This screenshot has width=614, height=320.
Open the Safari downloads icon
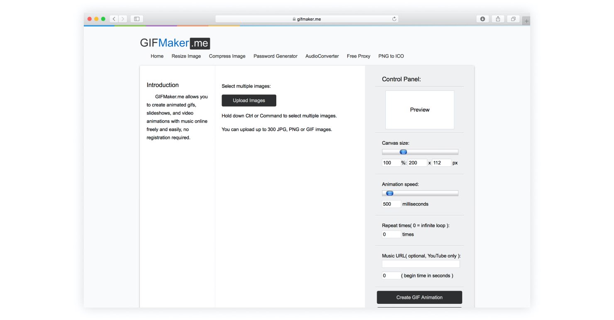pos(482,19)
